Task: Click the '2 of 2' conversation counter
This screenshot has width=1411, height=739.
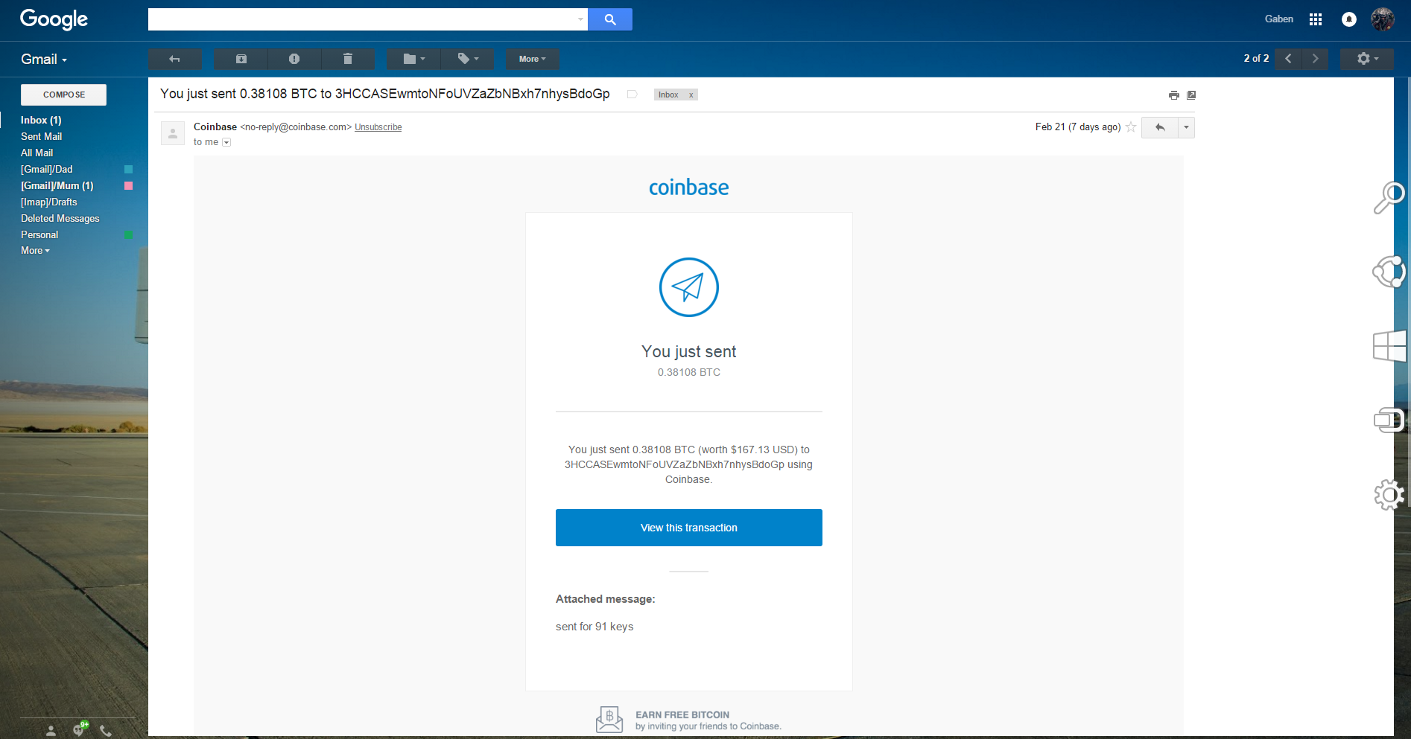Action: click(1256, 59)
